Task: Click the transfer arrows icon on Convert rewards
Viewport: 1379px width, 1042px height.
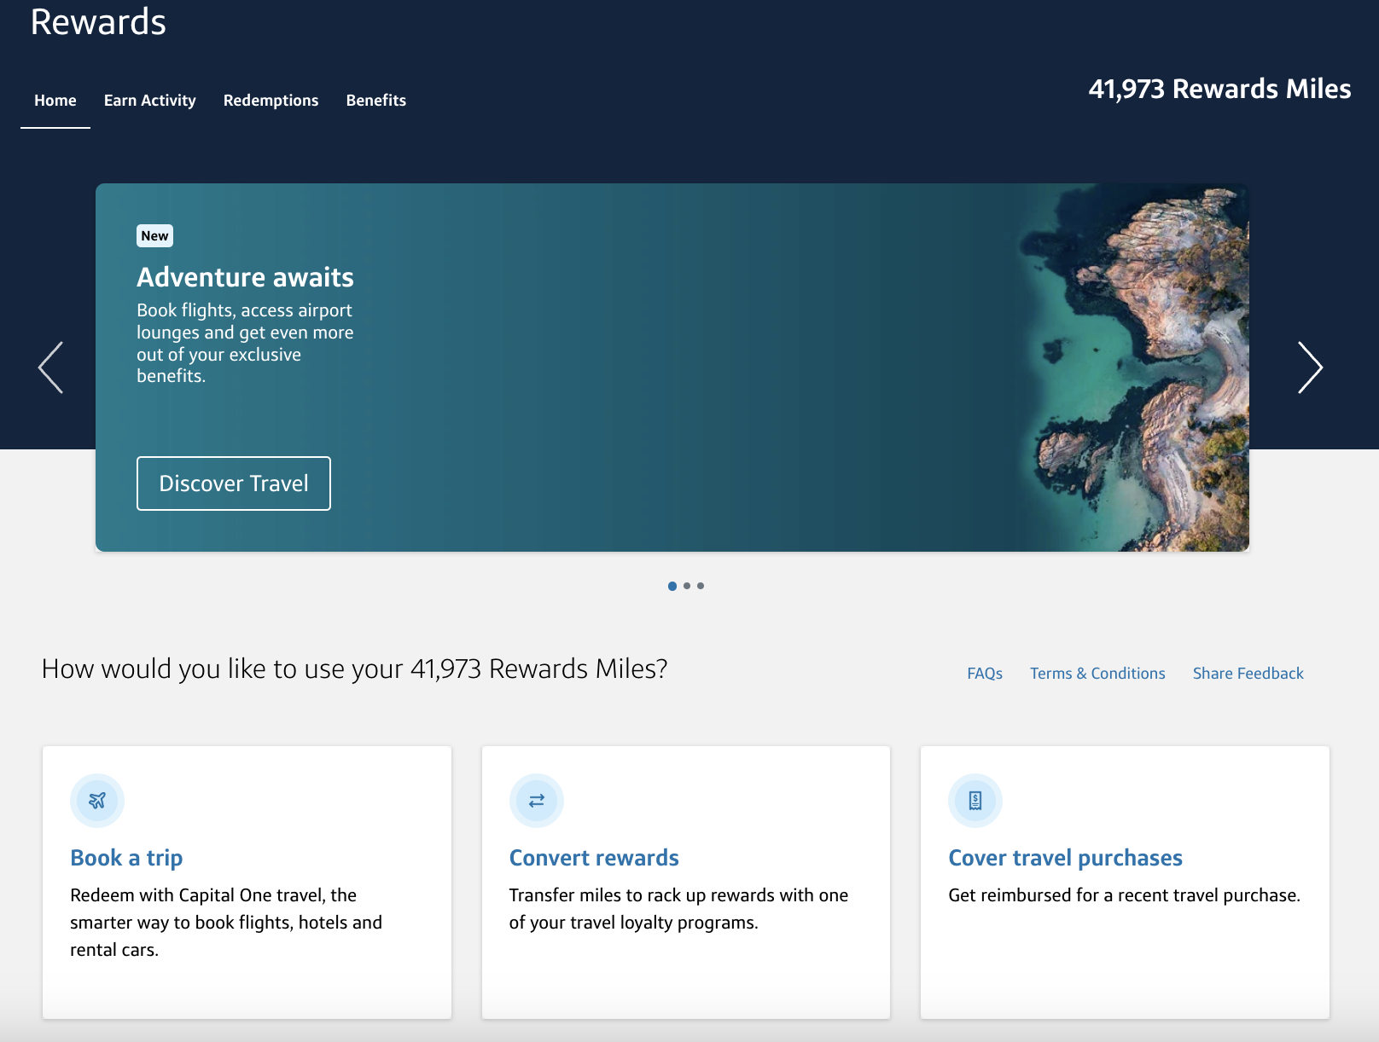Action: coord(536,801)
